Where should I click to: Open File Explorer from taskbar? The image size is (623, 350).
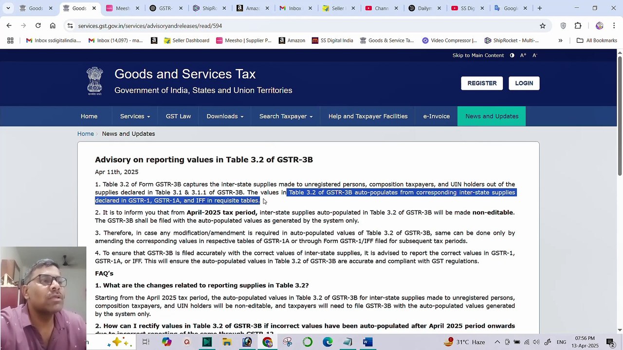point(227,342)
